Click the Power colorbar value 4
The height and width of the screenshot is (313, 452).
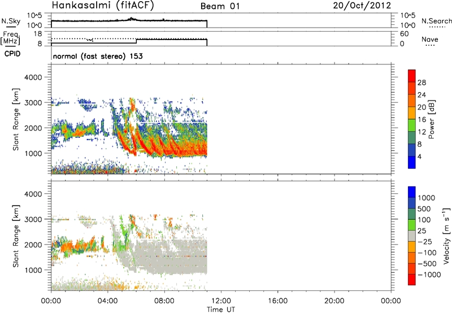click(419, 156)
